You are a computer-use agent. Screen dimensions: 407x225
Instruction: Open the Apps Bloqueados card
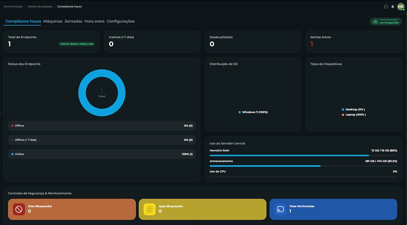203,209
